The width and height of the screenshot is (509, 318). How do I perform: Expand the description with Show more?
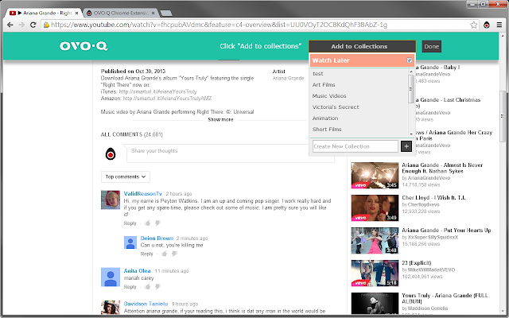(x=220, y=119)
